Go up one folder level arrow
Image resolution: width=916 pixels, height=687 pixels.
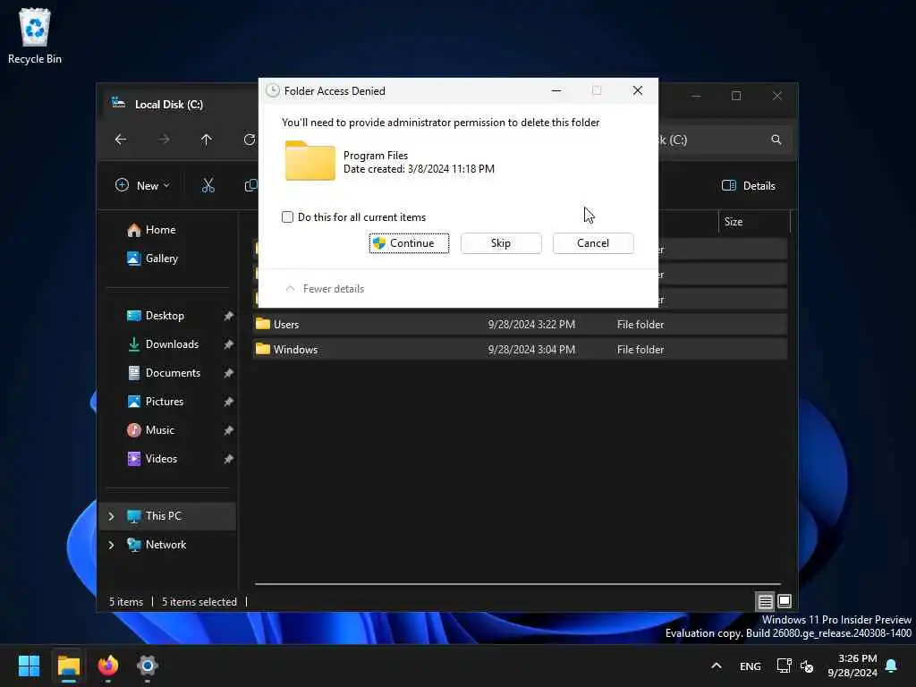[x=207, y=140]
